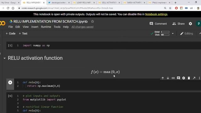
Task: Bookmark this page star icon
Action: coord(170,8)
